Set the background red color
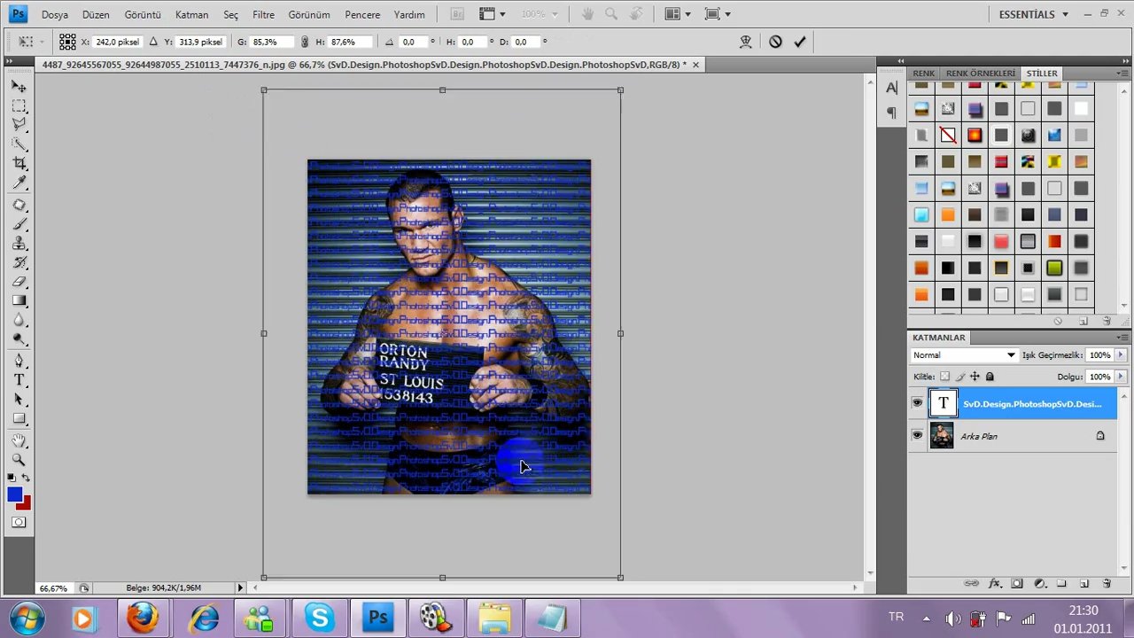This screenshot has width=1134, height=638. click(26, 504)
